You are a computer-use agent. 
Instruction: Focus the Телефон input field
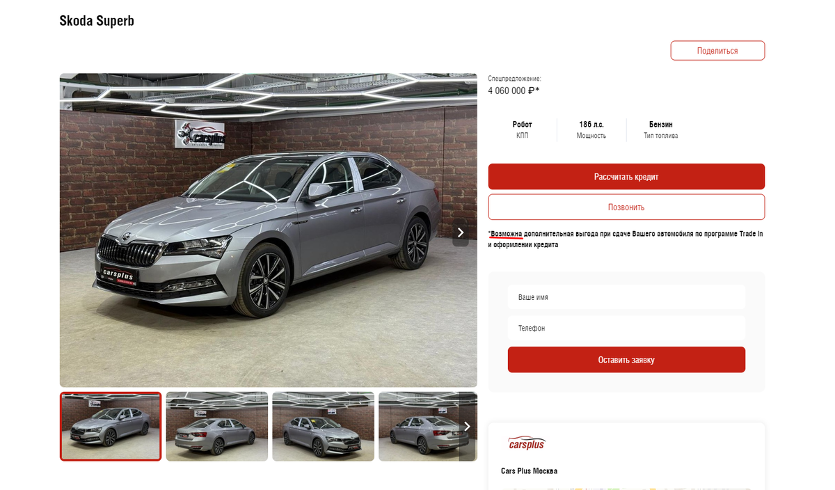[x=626, y=328]
